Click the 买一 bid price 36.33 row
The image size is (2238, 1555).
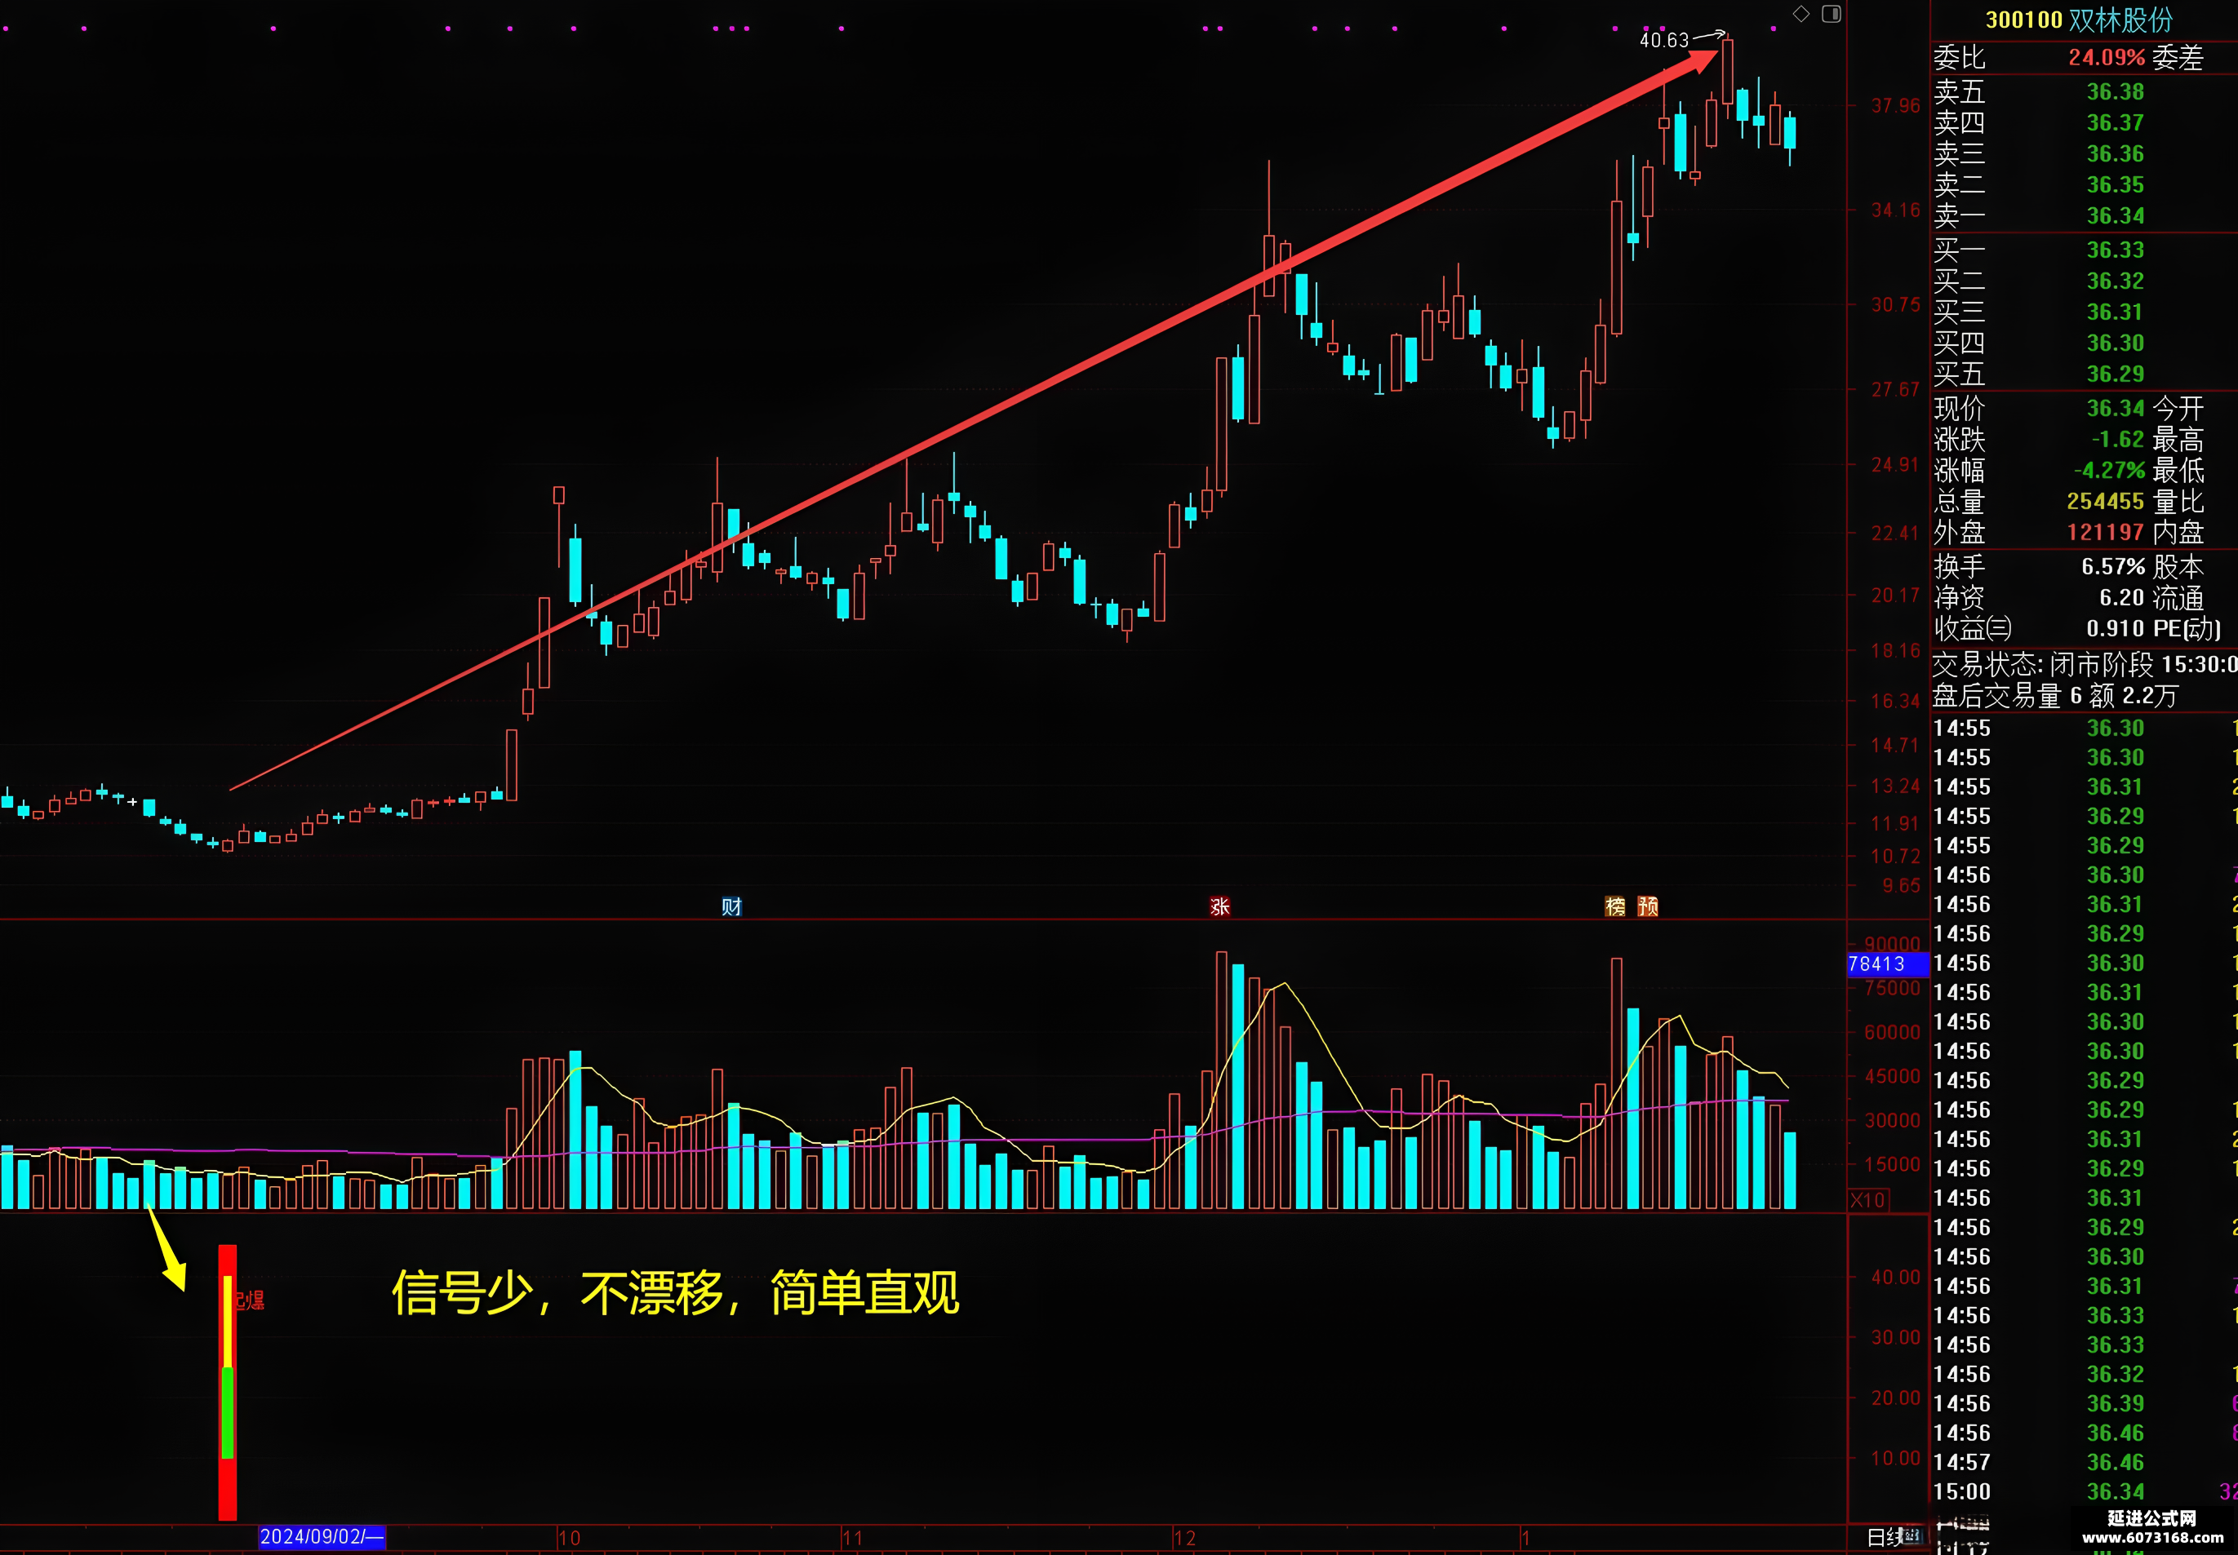pyautogui.click(x=2084, y=250)
